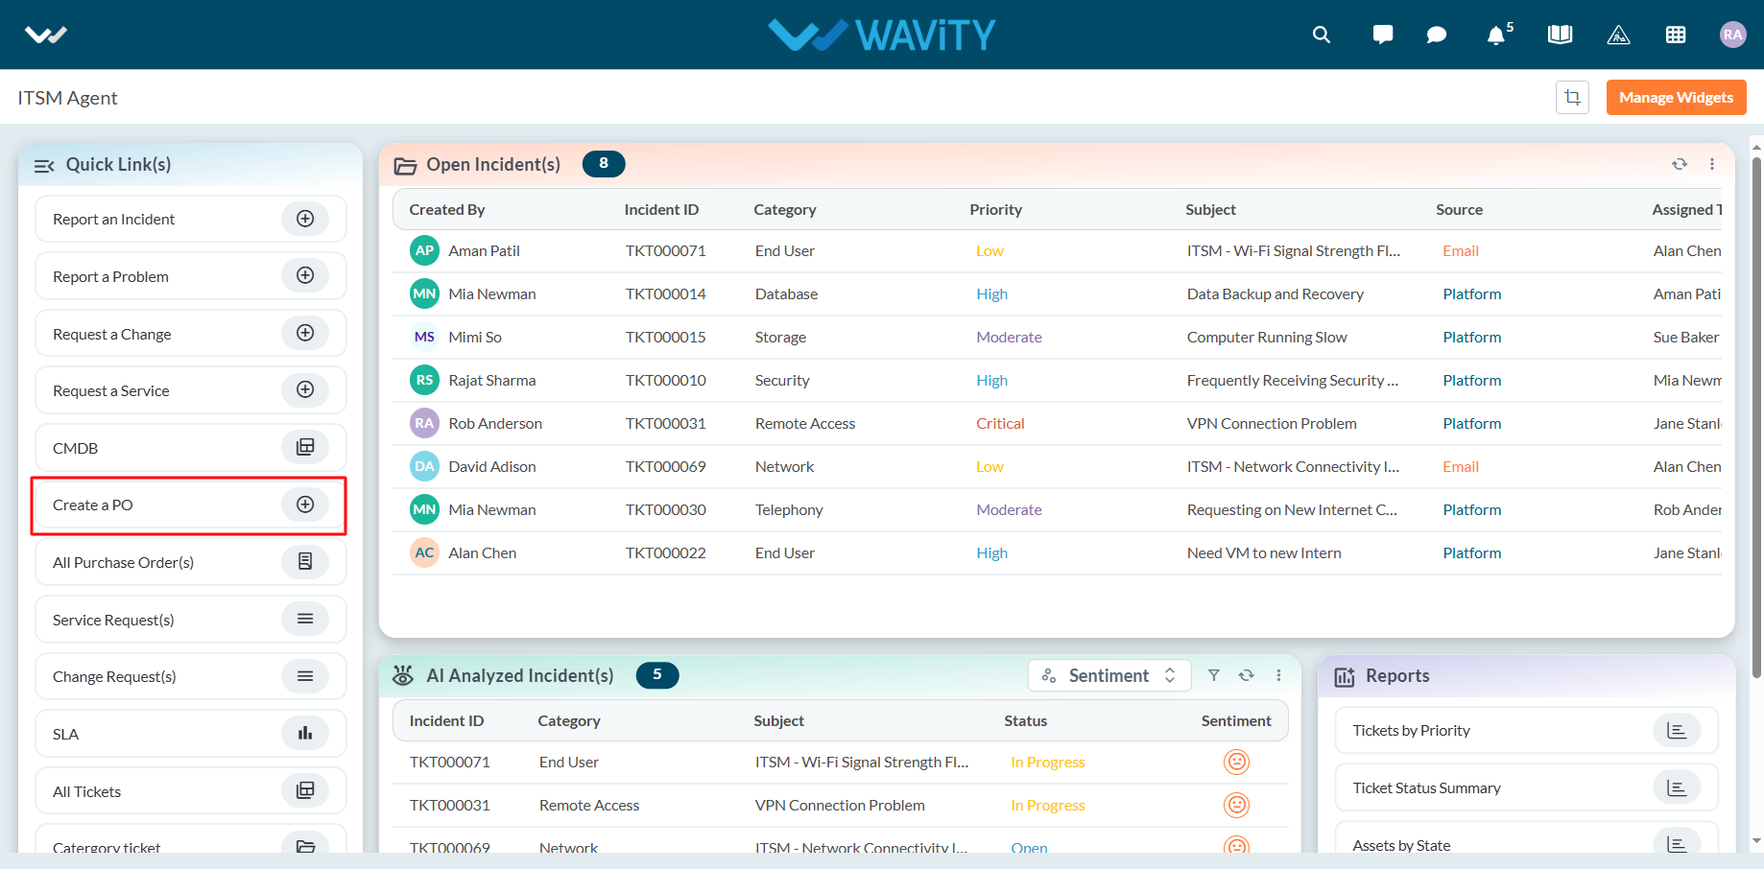Click Sentiment column header in AI table
Image resolution: width=1764 pixels, height=869 pixels.
pyautogui.click(x=1236, y=720)
